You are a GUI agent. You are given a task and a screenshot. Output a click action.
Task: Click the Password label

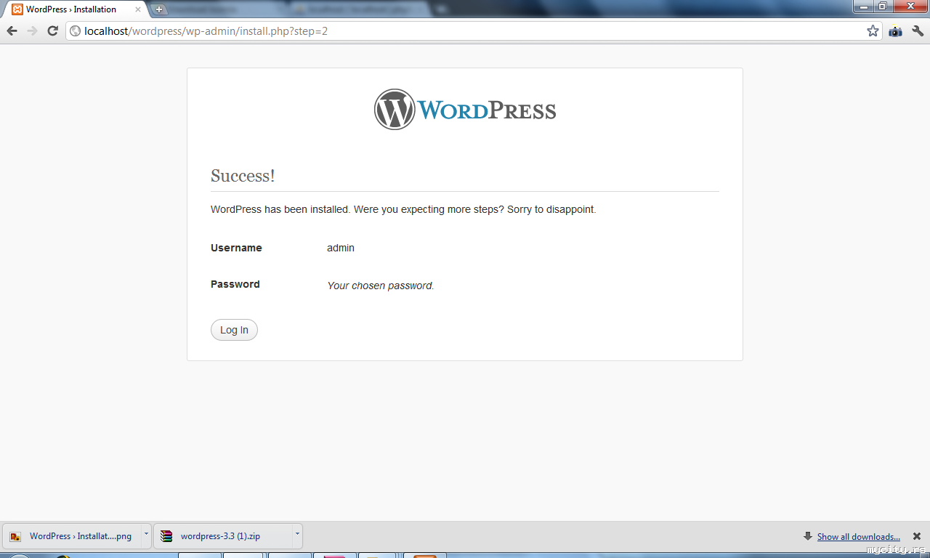[235, 284]
